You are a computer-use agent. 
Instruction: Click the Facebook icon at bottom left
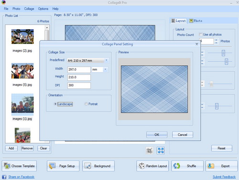coord(4,177)
